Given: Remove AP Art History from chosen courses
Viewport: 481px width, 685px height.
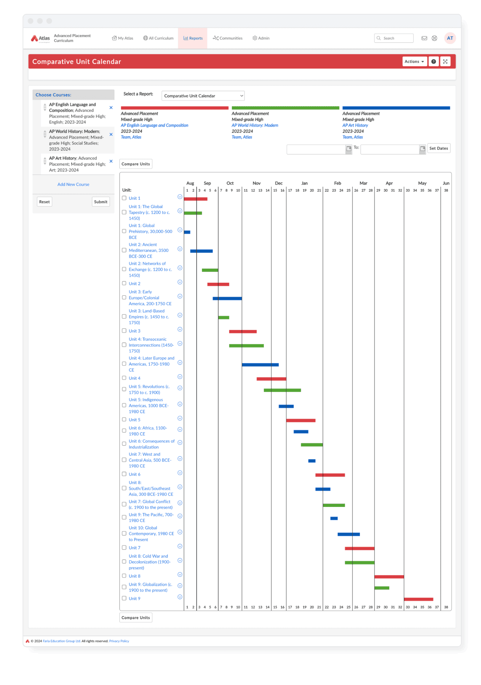Looking at the screenshot, I should click(111, 161).
